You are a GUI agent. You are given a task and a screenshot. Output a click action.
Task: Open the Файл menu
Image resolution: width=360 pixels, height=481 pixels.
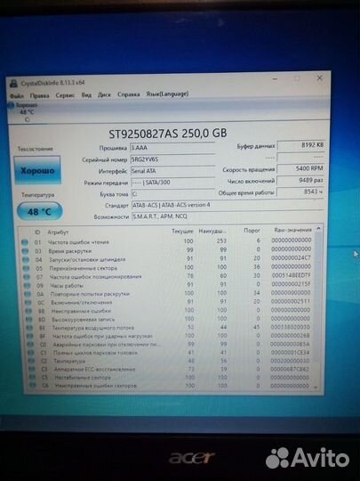pyautogui.click(x=17, y=96)
